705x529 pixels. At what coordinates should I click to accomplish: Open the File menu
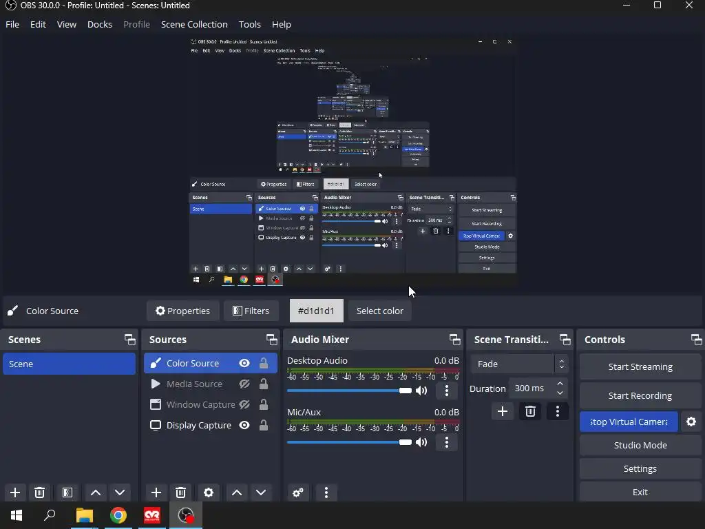12,24
